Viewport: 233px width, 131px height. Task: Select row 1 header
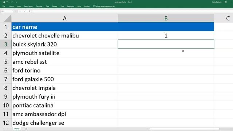(6, 27)
